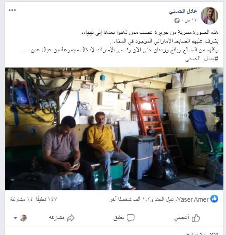The width and height of the screenshot is (226, 235).
Task: Like the post with أعجبني button
Action: click(187, 218)
